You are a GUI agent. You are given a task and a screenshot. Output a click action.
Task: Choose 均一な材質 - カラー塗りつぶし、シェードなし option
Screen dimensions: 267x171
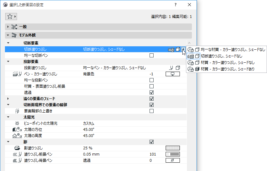pyautogui.click(x=227, y=49)
